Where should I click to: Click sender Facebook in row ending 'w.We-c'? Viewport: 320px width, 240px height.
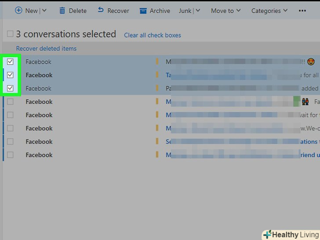pyautogui.click(x=39, y=128)
